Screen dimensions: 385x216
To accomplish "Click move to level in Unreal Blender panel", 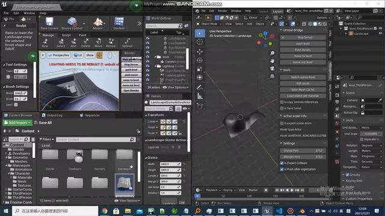I will pyautogui.click(x=131, y=80).
